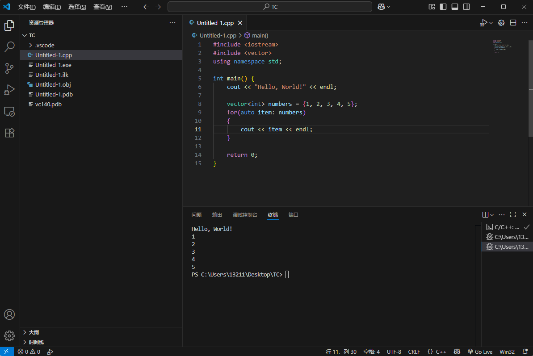The height and width of the screenshot is (356, 533).
Task: Open the Run and Debug view
Action: click(x=9, y=90)
